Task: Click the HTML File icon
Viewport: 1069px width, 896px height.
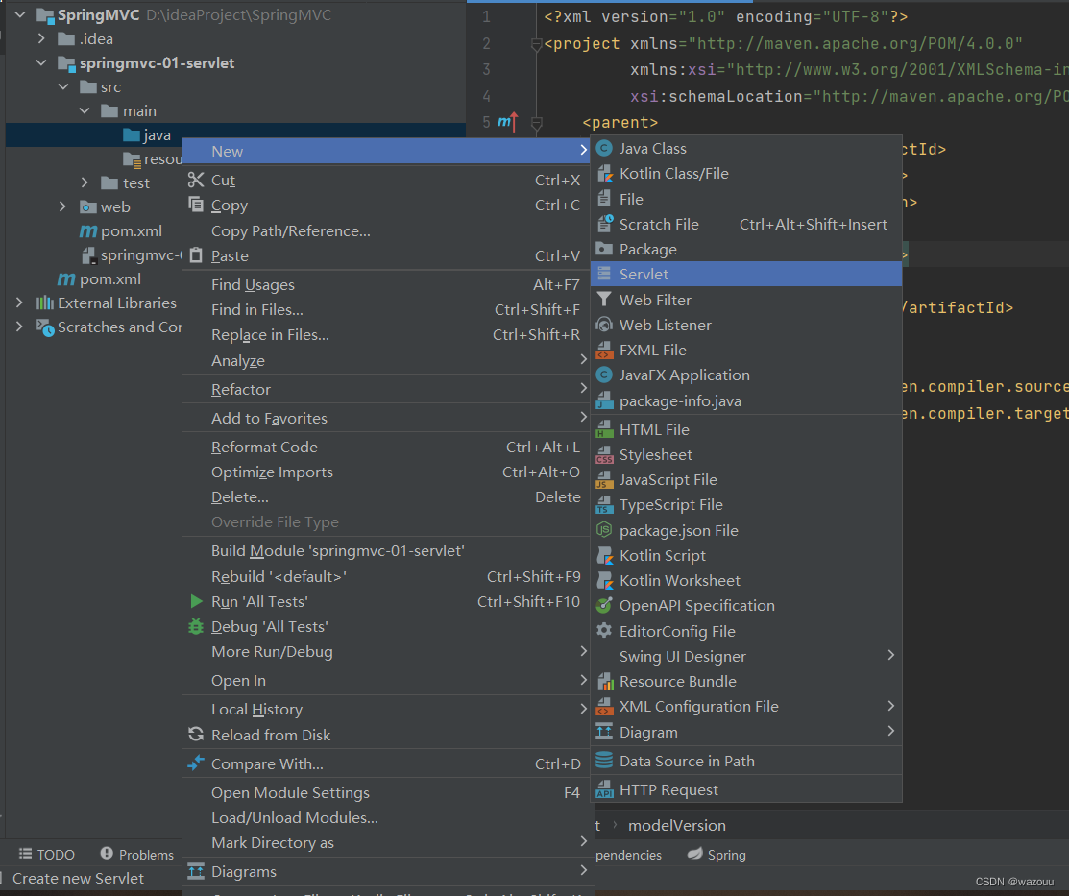Action: (604, 429)
